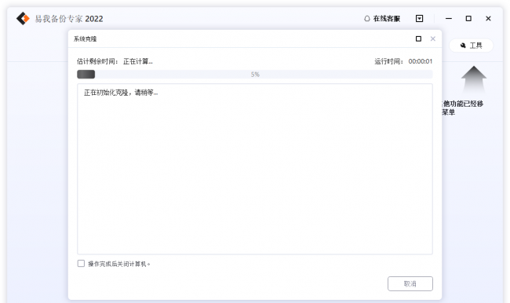Click the 正在计算 remaining time value
The height and width of the screenshot is (303, 510).
pyautogui.click(x=138, y=61)
